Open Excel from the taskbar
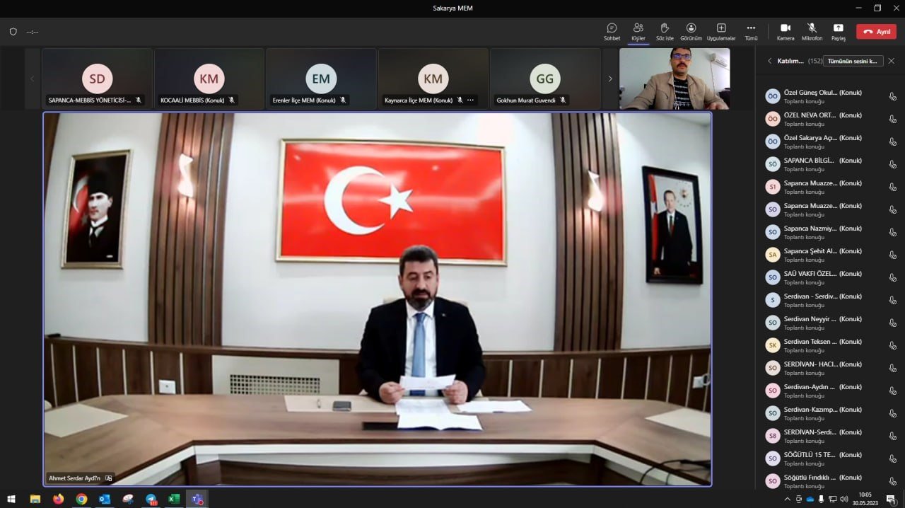This screenshot has width=905, height=508. point(174,500)
